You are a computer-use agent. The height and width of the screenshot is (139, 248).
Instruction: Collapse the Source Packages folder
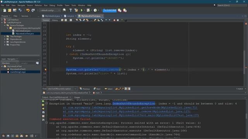tap(5, 25)
